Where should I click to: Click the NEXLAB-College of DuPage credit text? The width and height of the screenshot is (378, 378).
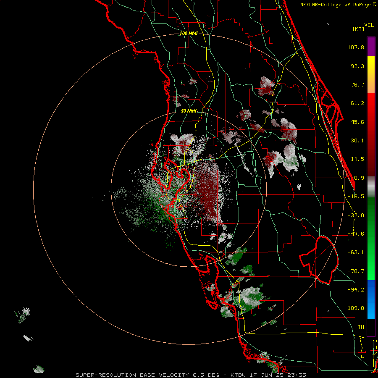(335, 5)
